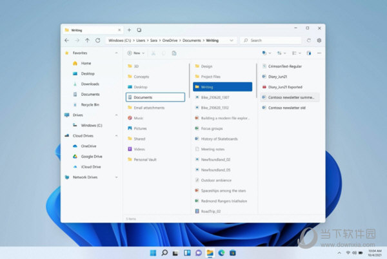Select Email attachments folder
This screenshot has height=259, width=387.
(155, 108)
